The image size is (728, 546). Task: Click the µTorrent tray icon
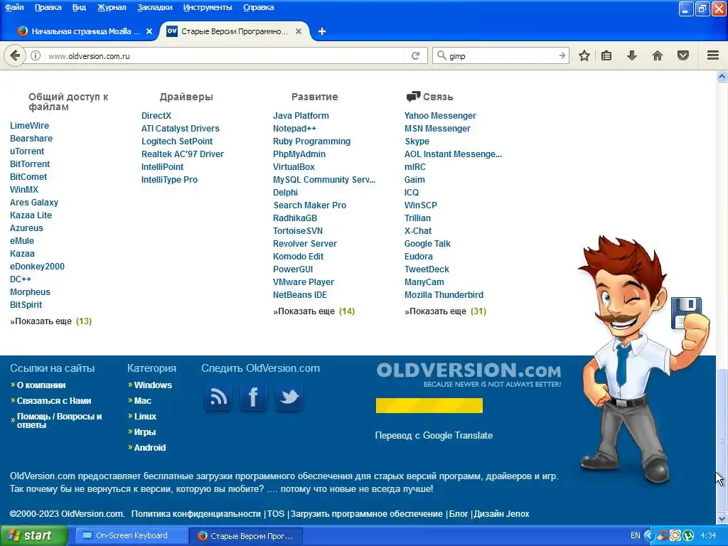click(688, 536)
